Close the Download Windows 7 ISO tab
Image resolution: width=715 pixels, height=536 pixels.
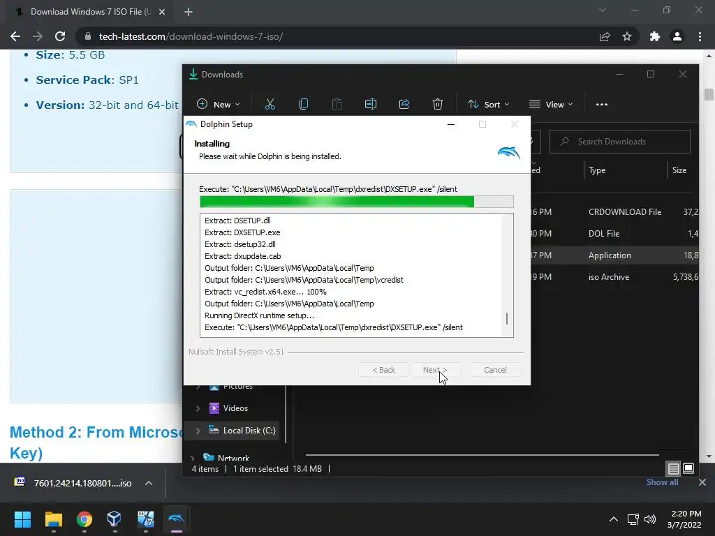click(162, 12)
